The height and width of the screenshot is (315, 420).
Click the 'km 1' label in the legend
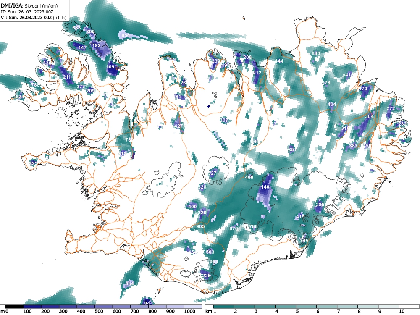coord(211,312)
